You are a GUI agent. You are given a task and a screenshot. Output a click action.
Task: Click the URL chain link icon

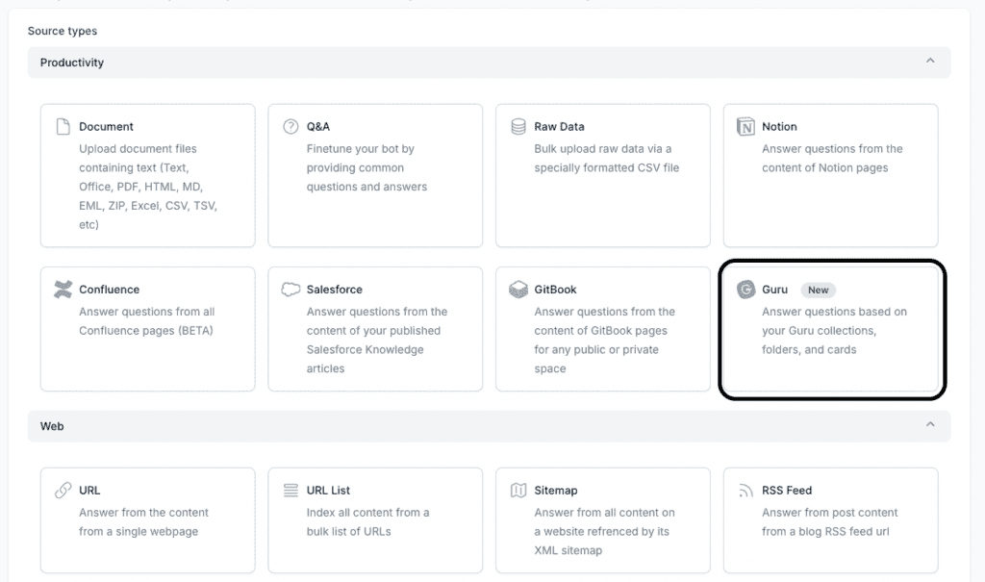(x=63, y=491)
